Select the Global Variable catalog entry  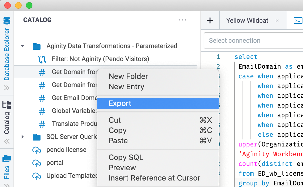[x=74, y=111]
